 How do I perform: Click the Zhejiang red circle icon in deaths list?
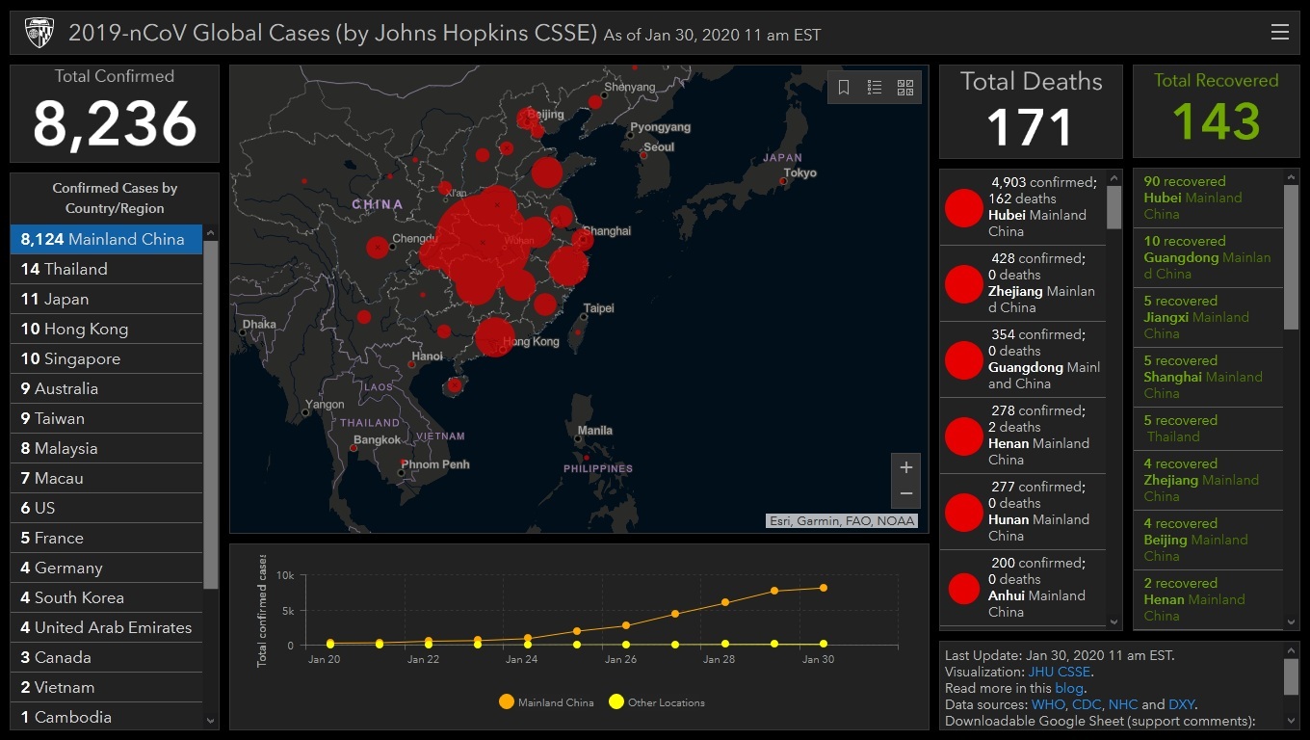click(963, 284)
